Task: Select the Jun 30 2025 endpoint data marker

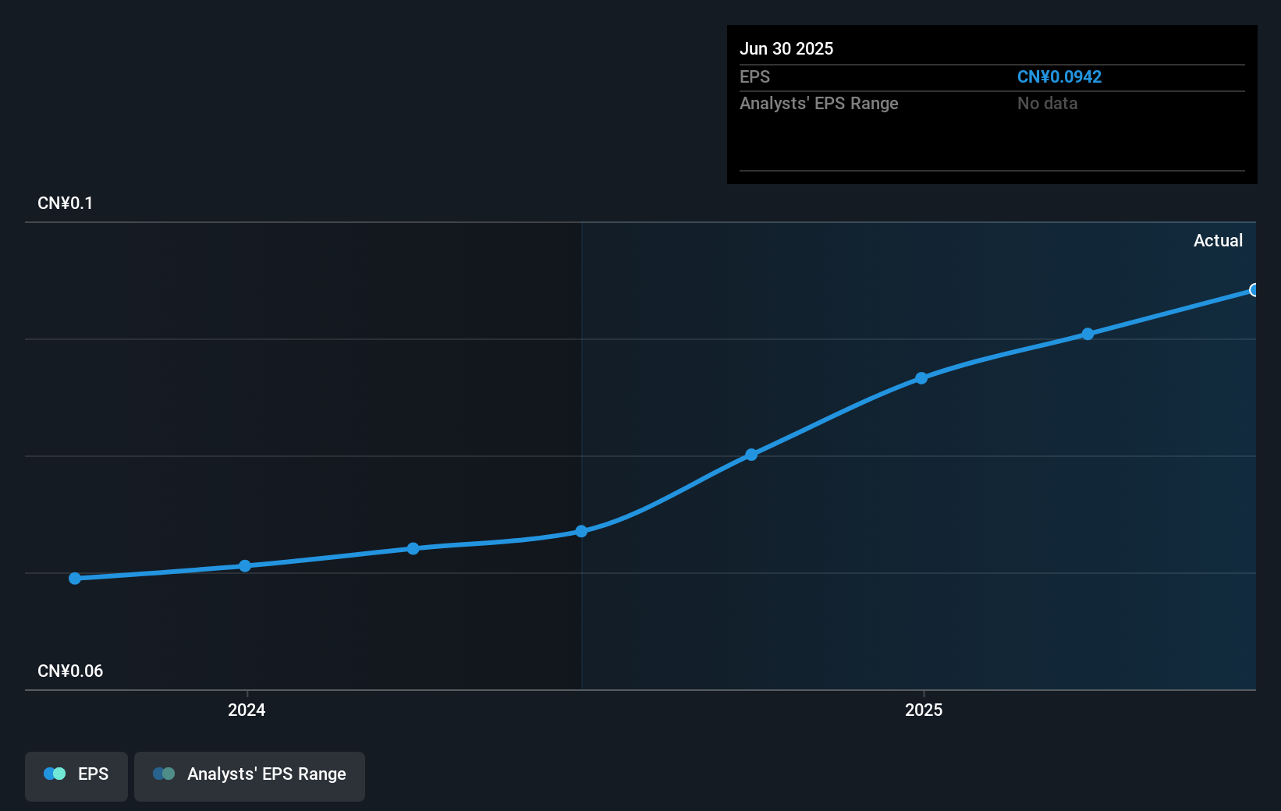Action: point(1254,290)
